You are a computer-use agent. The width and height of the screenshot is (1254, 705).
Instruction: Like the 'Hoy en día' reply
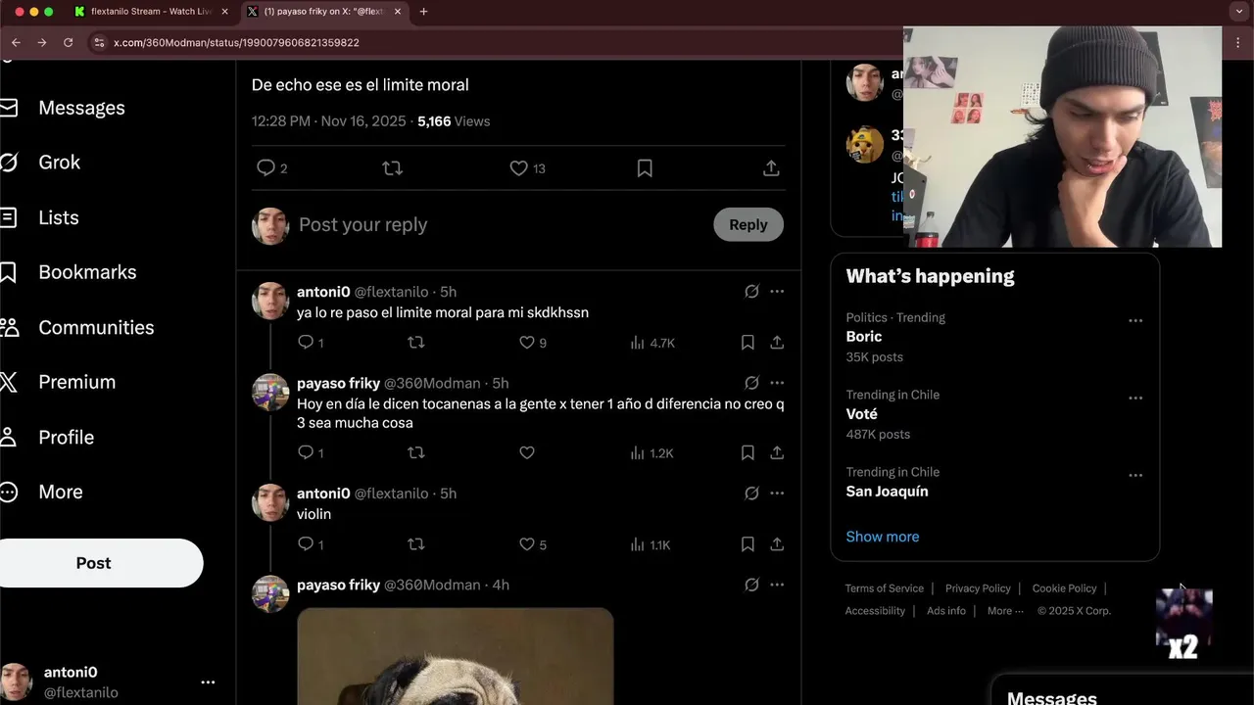coord(527,453)
